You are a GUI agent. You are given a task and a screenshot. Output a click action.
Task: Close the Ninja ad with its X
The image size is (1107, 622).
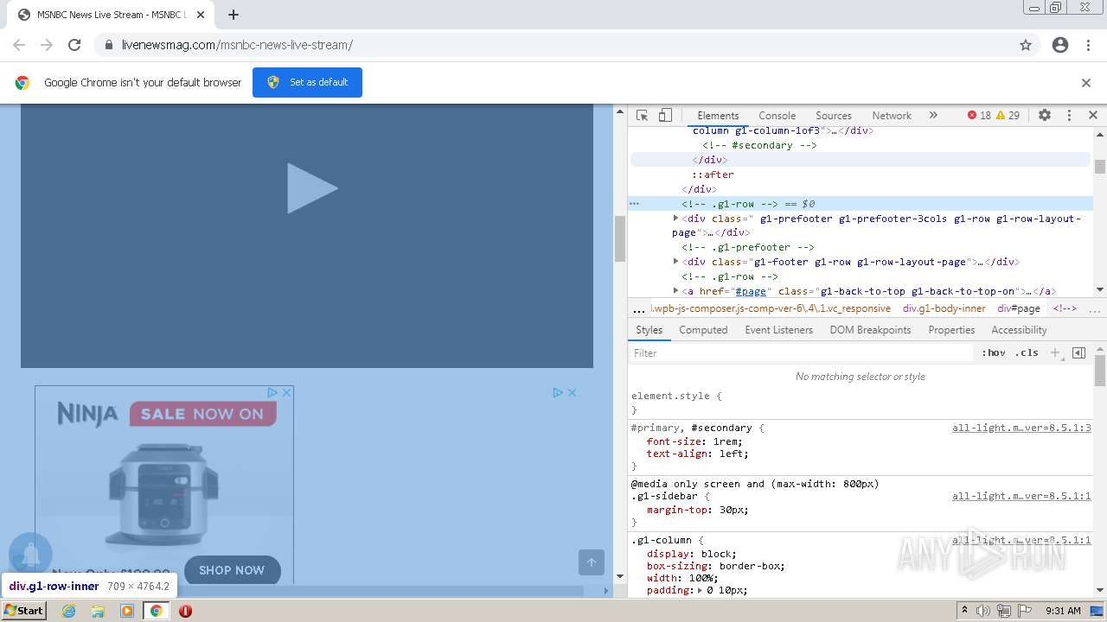(286, 392)
